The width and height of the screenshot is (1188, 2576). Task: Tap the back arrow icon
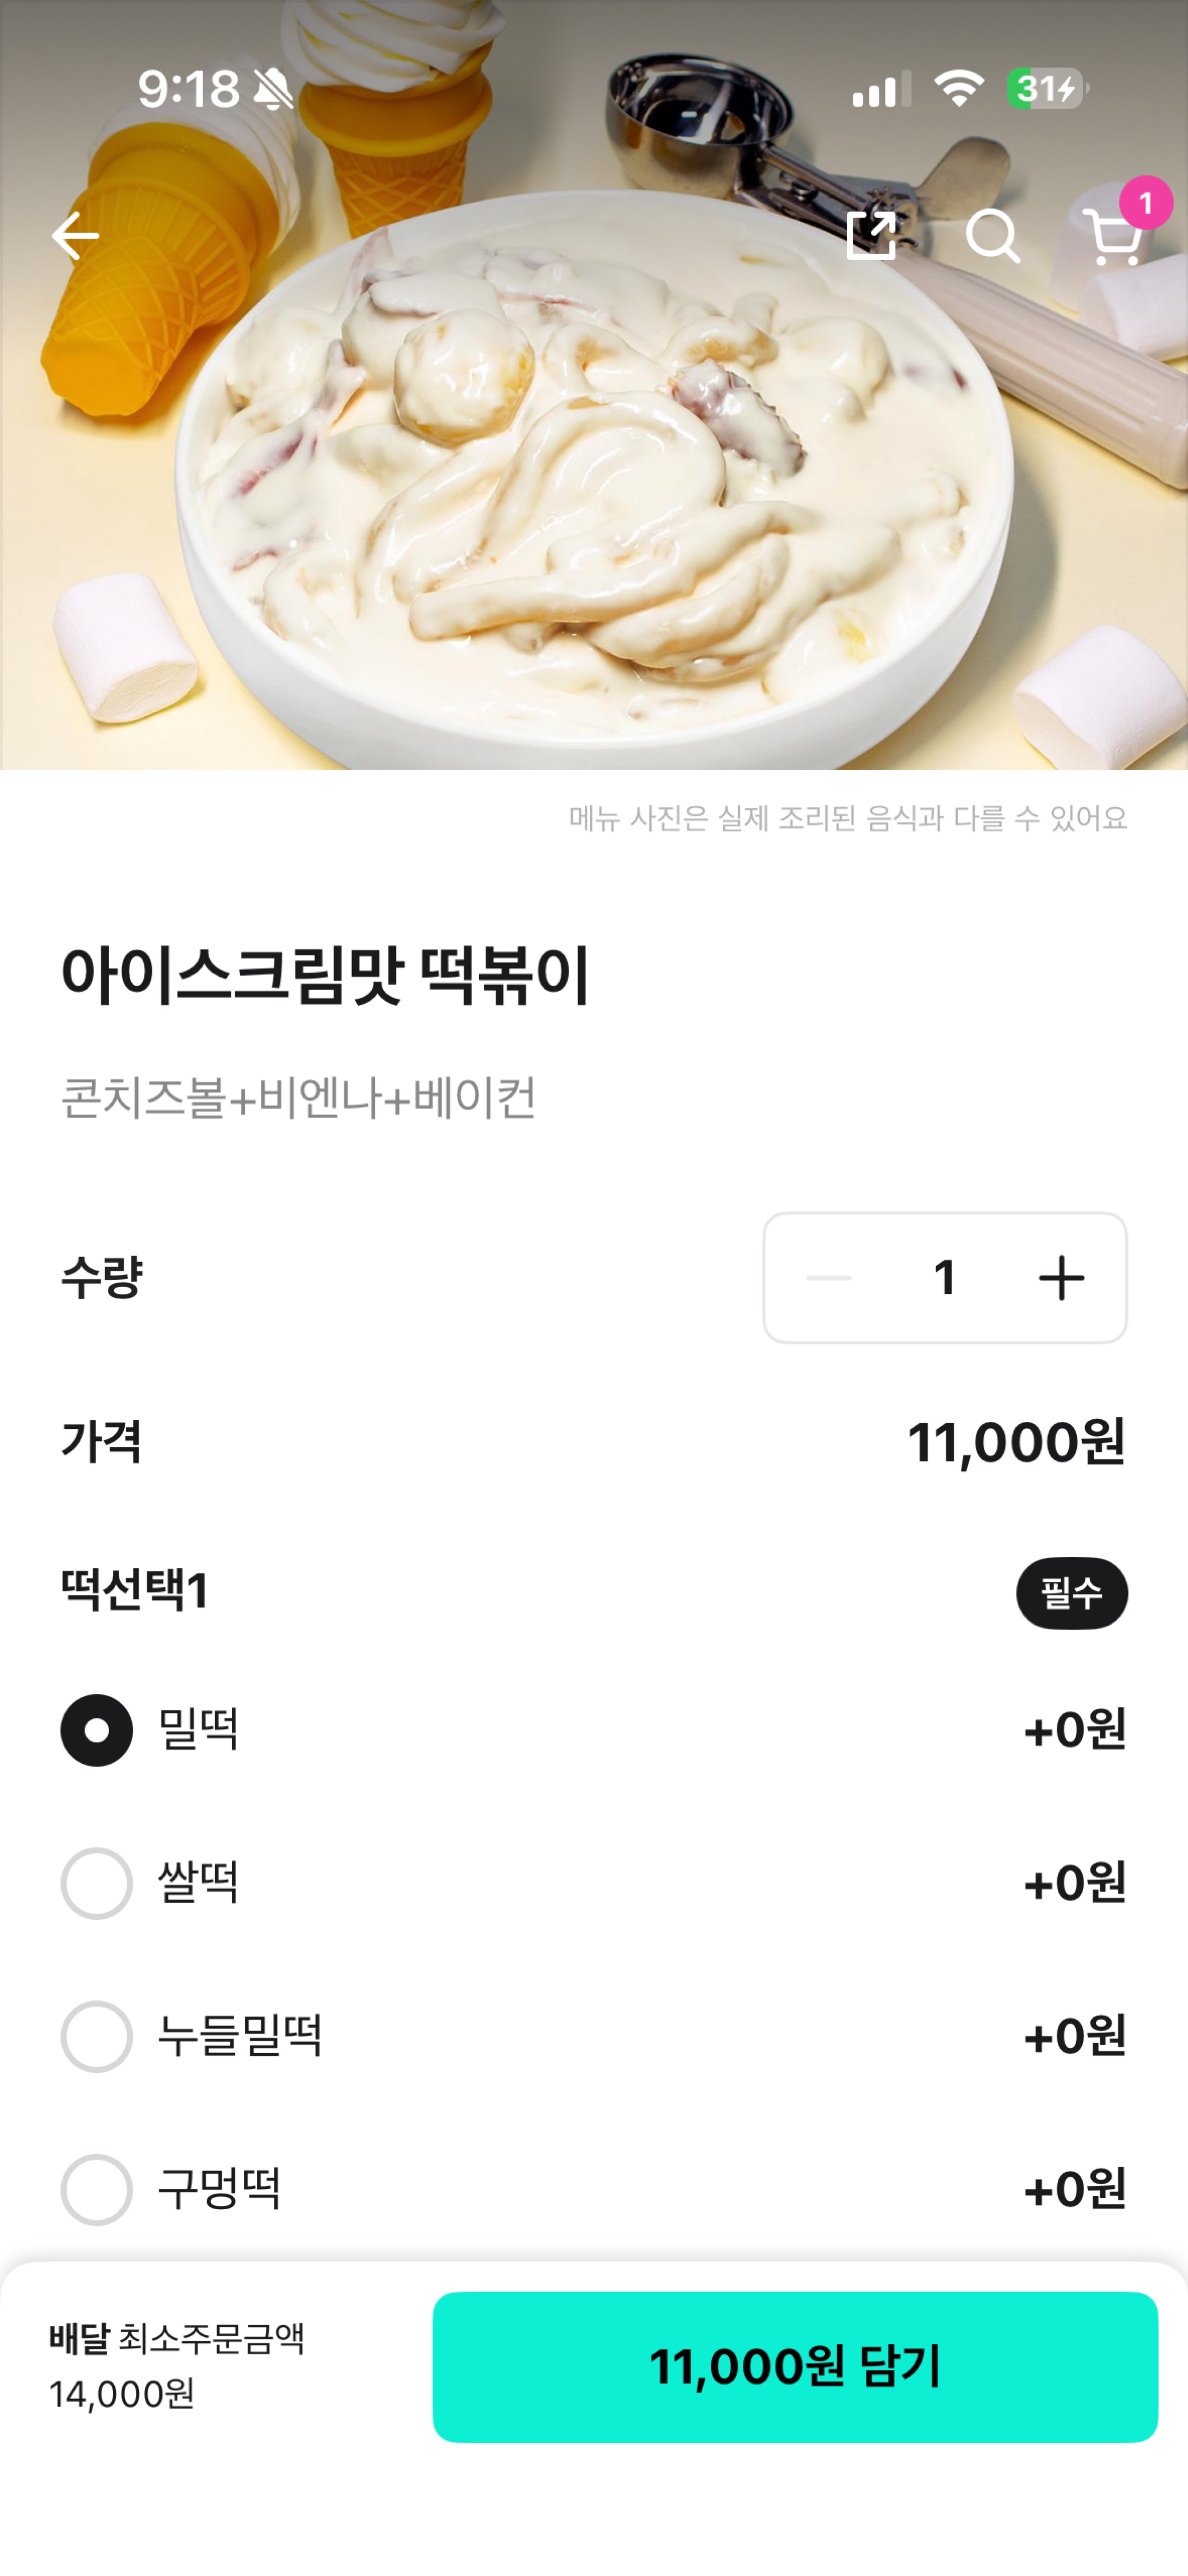(75, 237)
